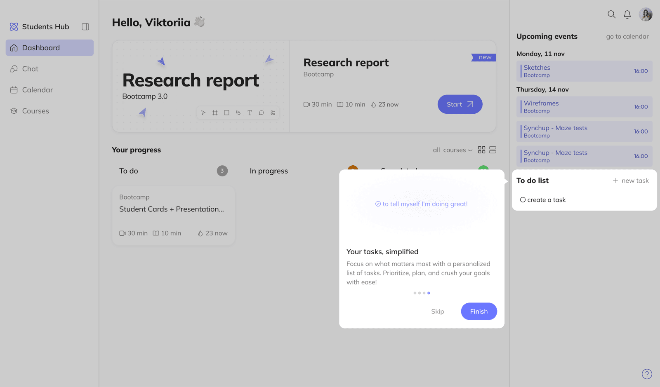Open the help question mark icon

pos(647,374)
